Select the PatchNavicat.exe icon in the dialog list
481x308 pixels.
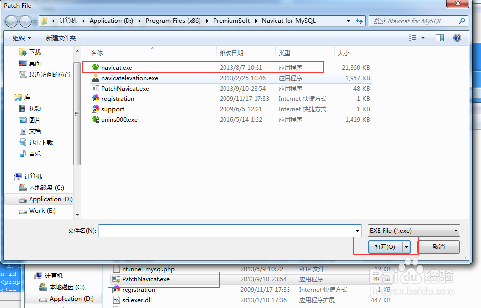coord(96,88)
